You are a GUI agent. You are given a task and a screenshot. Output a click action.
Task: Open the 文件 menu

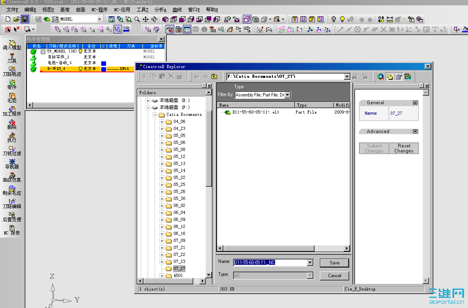point(13,10)
